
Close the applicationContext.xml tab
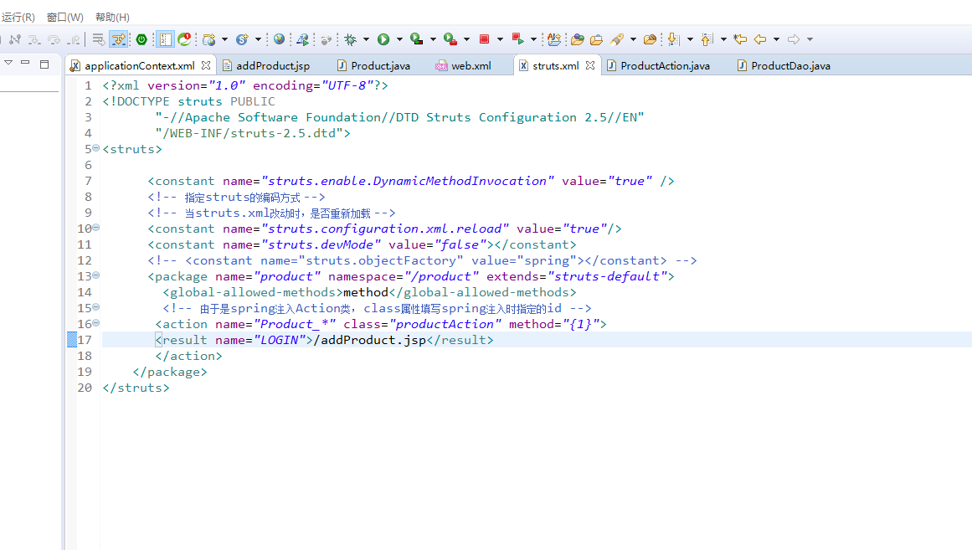point(206,65)
